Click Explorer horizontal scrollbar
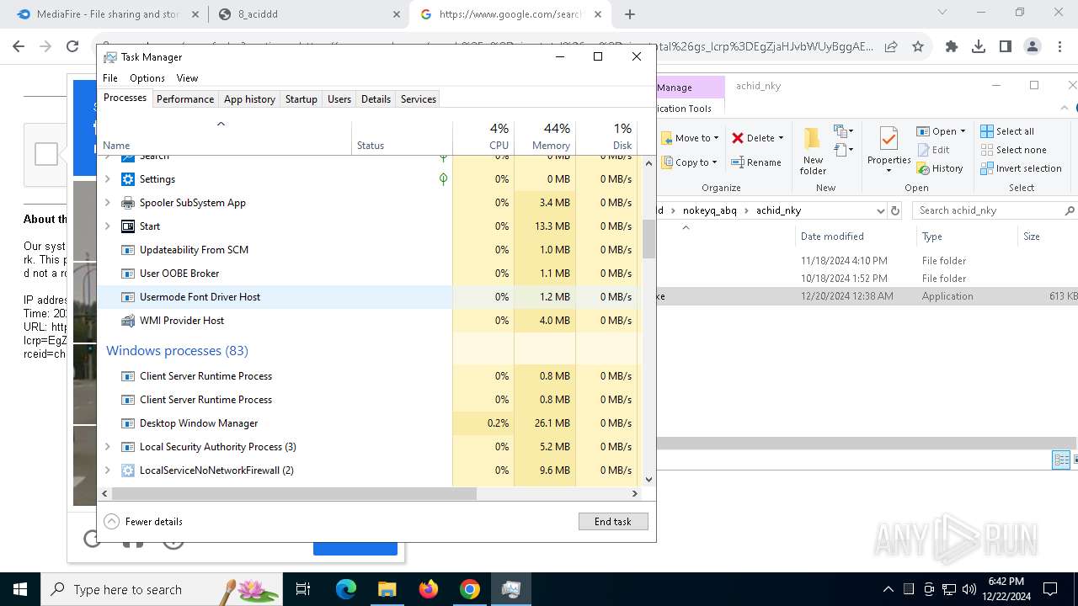 click(x=867, y=443)
